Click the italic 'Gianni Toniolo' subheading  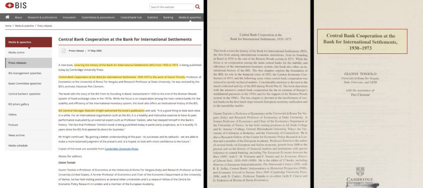point(67,163)
